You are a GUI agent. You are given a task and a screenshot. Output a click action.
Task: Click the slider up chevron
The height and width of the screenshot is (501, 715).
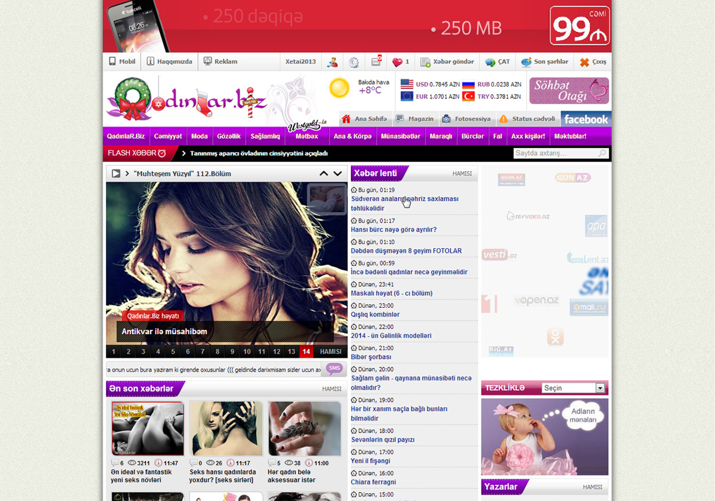[x=324, y=174]
